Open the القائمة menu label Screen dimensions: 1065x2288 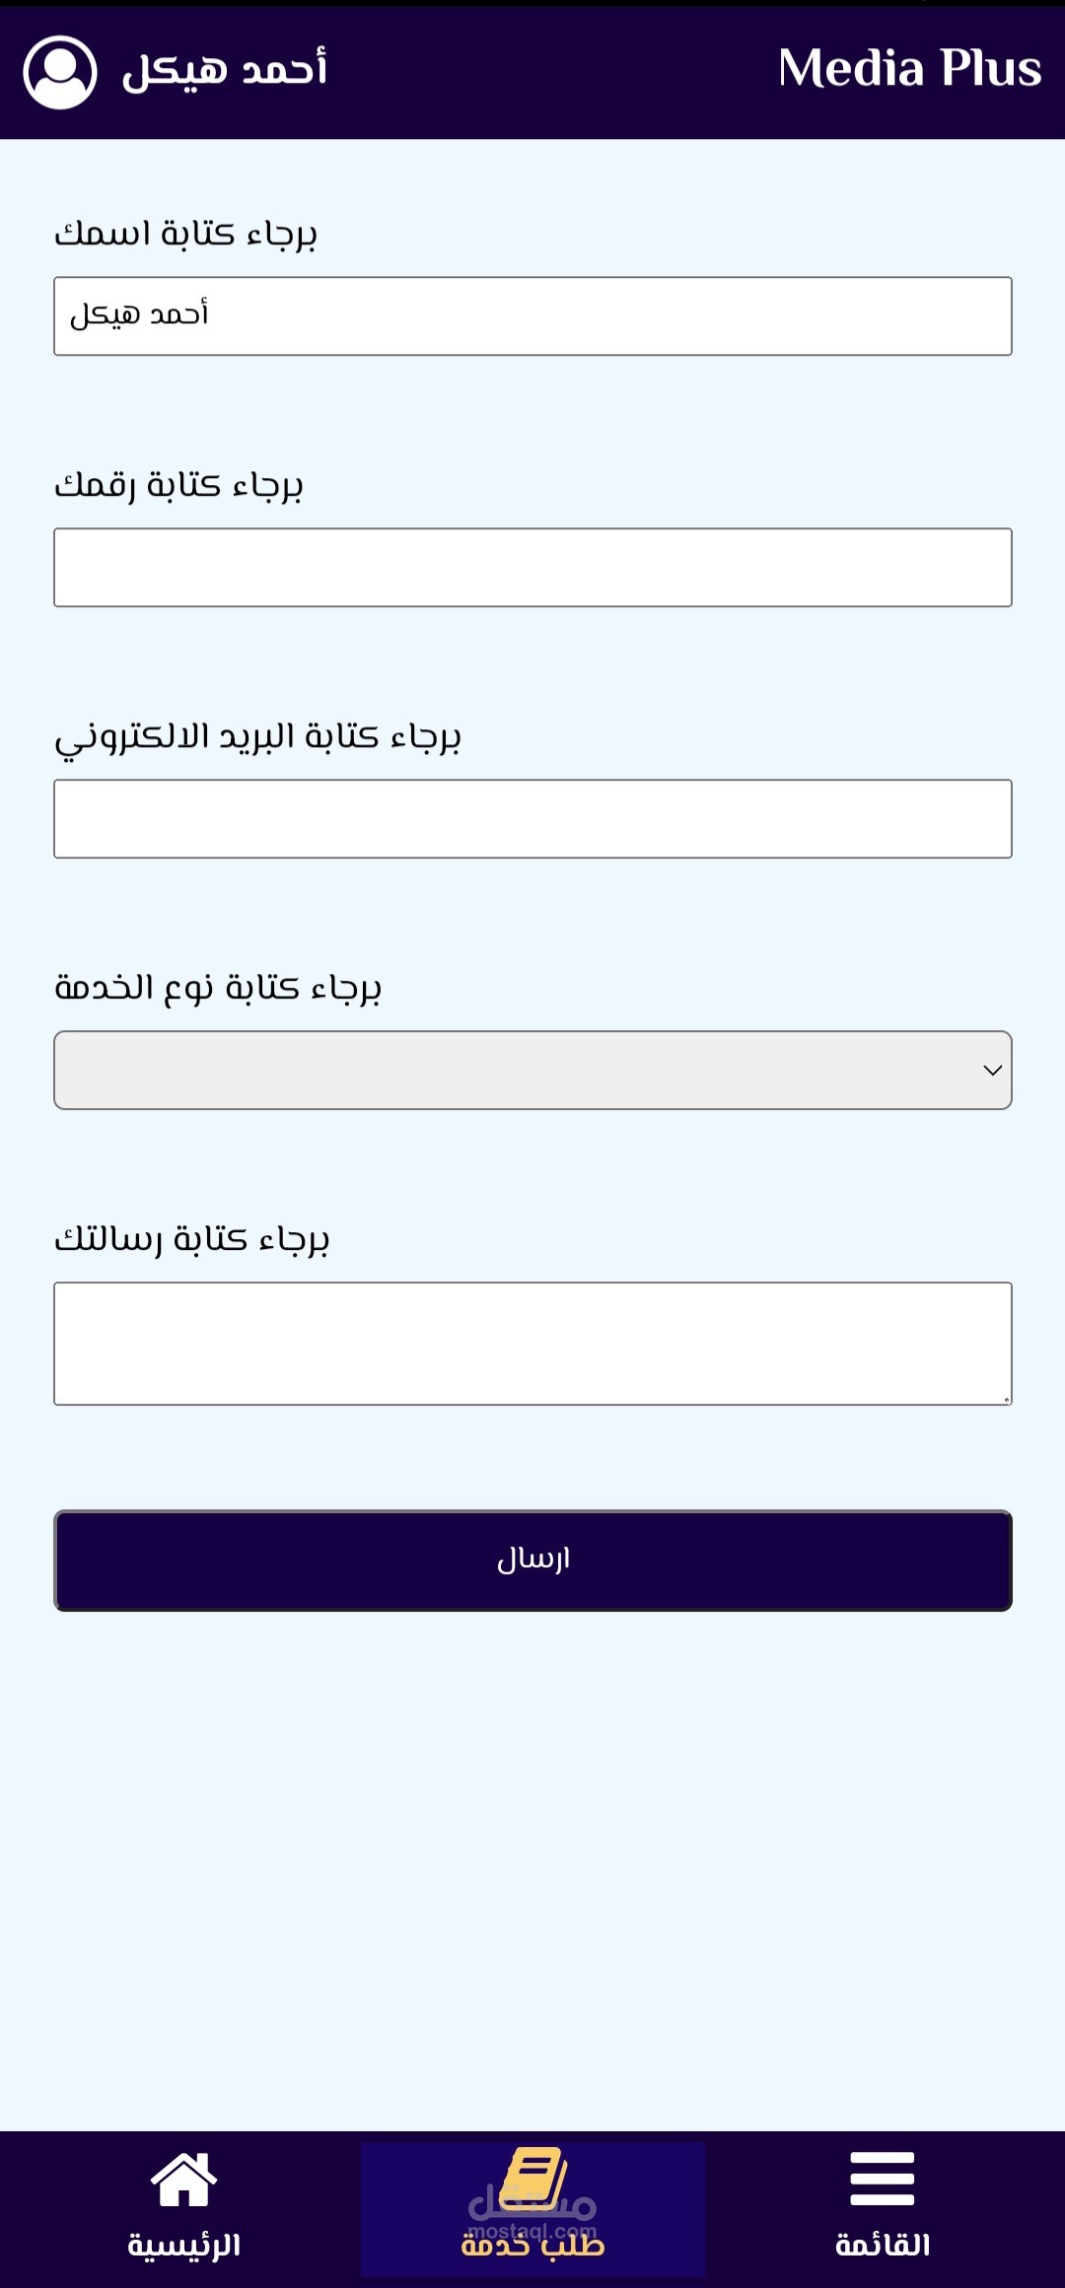[883, 2246]
